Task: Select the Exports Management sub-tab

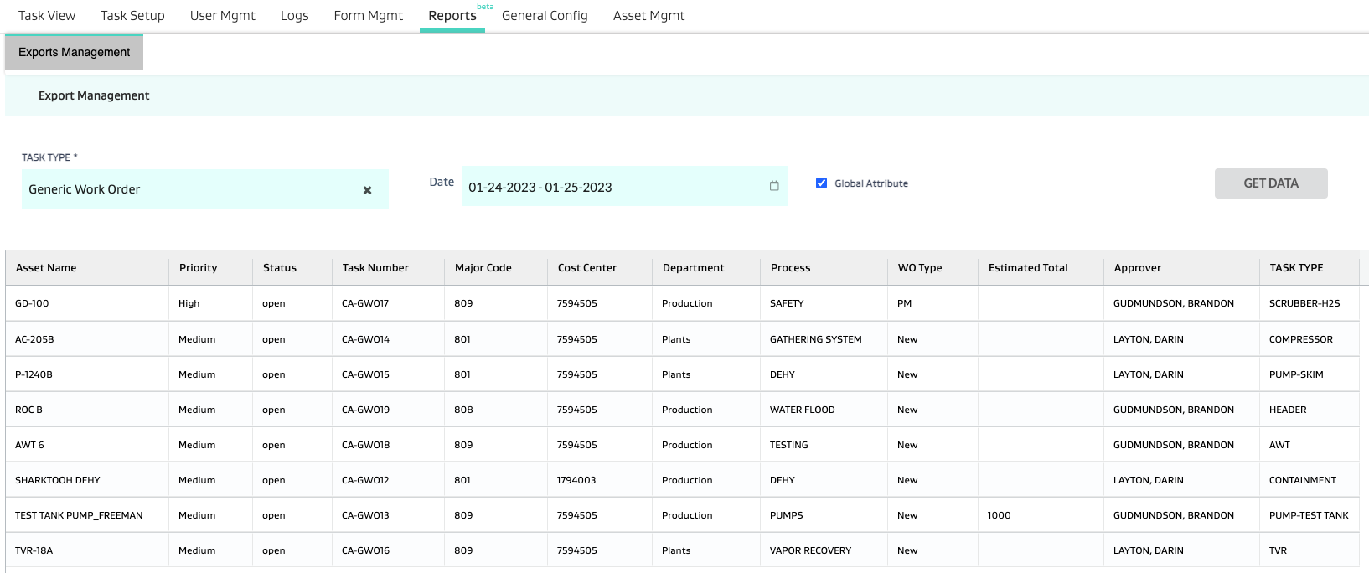Action: coord(74,52)
